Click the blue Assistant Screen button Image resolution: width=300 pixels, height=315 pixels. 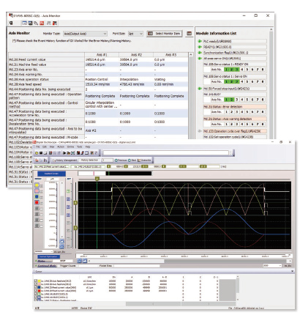click(x=51, y=174)
